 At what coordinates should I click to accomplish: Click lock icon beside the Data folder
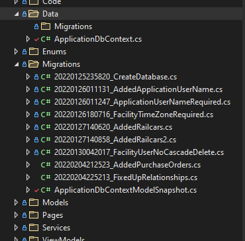tap(24, 14)
